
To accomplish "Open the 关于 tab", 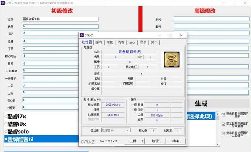I will 154,42.
